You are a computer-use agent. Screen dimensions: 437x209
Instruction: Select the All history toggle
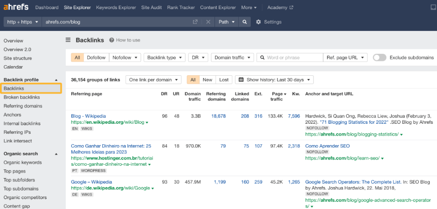(x=193, y=80)
